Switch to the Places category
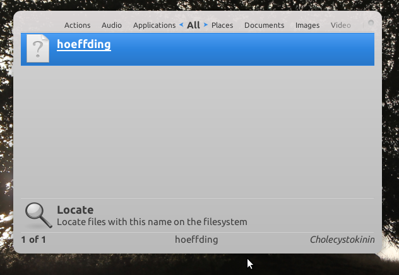The height and width of the screenshot is (275, 399). coord(222,25)
